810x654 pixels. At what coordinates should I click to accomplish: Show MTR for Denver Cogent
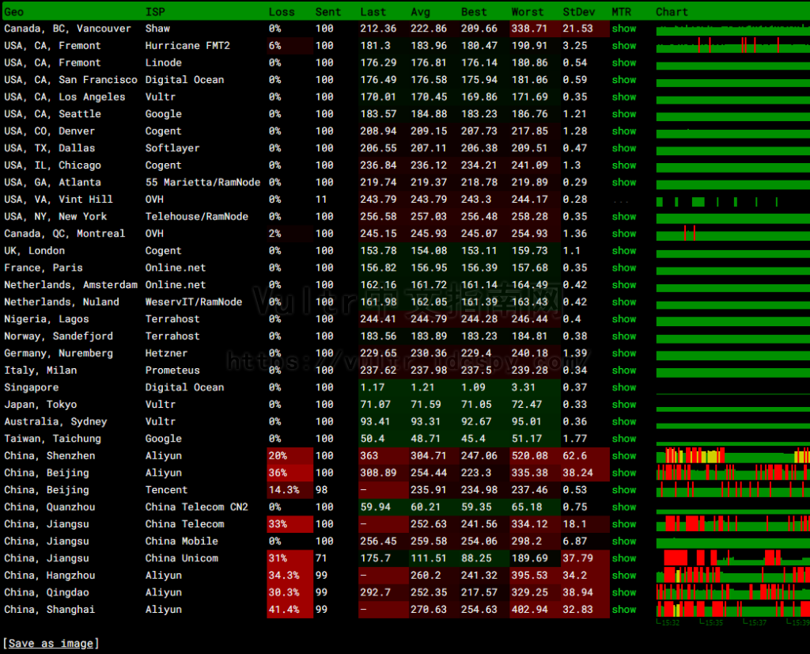tap(623, 131)
